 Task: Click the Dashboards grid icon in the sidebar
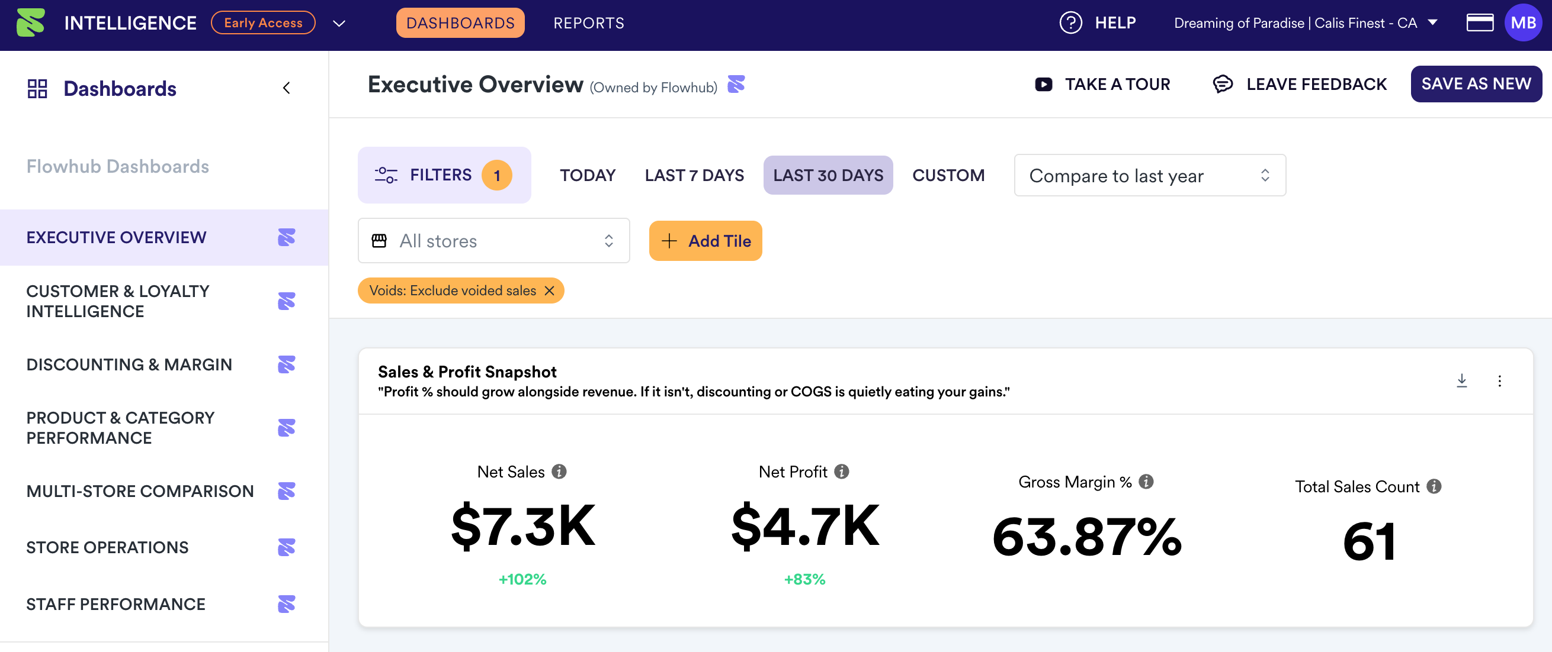[x=37, y=89]
